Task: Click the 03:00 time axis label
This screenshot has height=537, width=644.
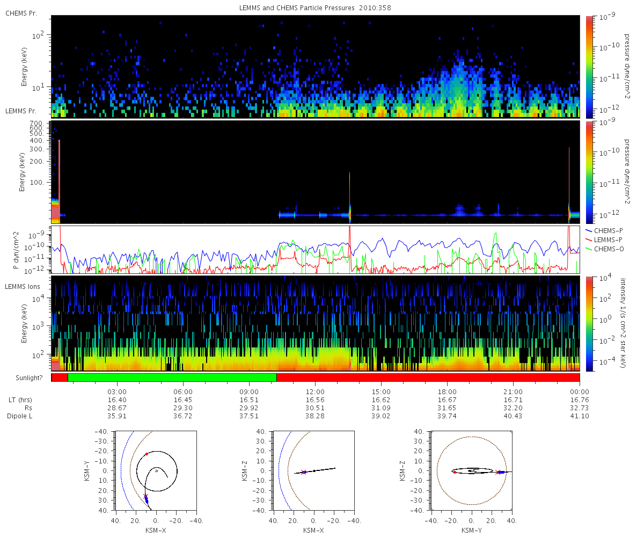Action: [x=117, y=392]
